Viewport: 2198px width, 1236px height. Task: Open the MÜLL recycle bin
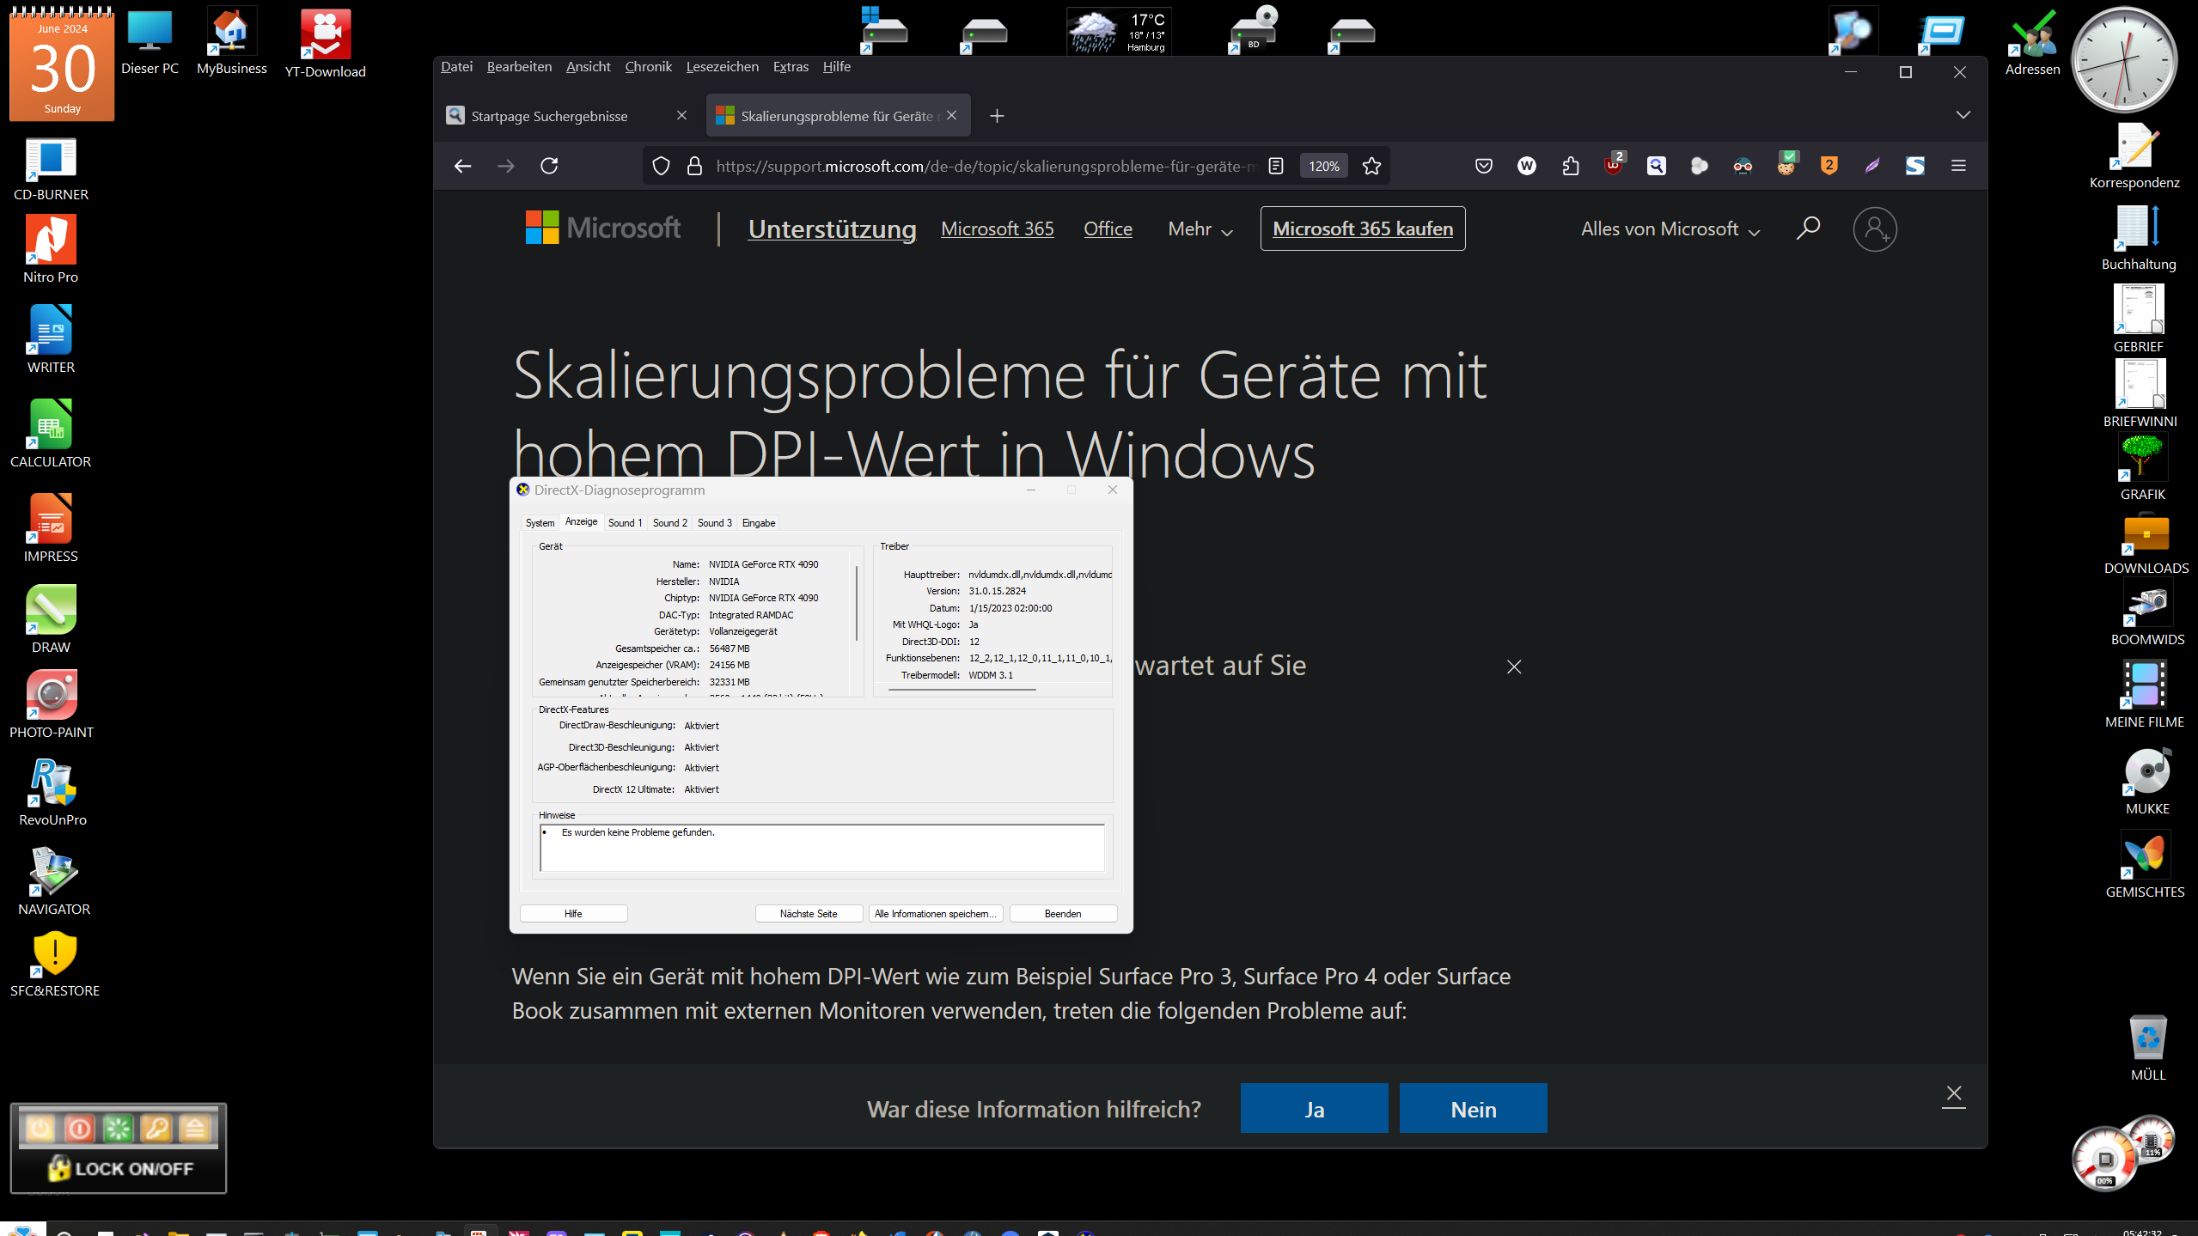pos(2148,1047)
